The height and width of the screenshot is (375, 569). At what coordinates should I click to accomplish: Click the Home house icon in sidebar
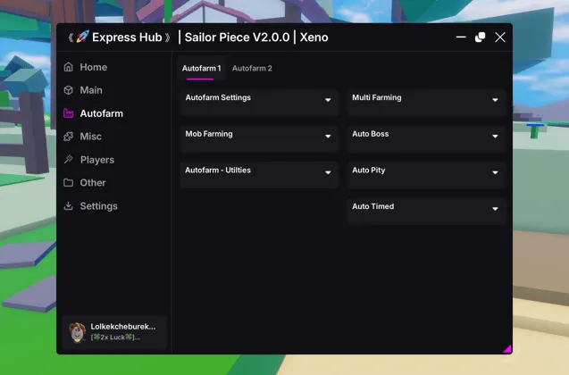click(x=69, y=67)
